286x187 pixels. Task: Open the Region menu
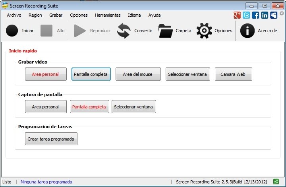35,15
